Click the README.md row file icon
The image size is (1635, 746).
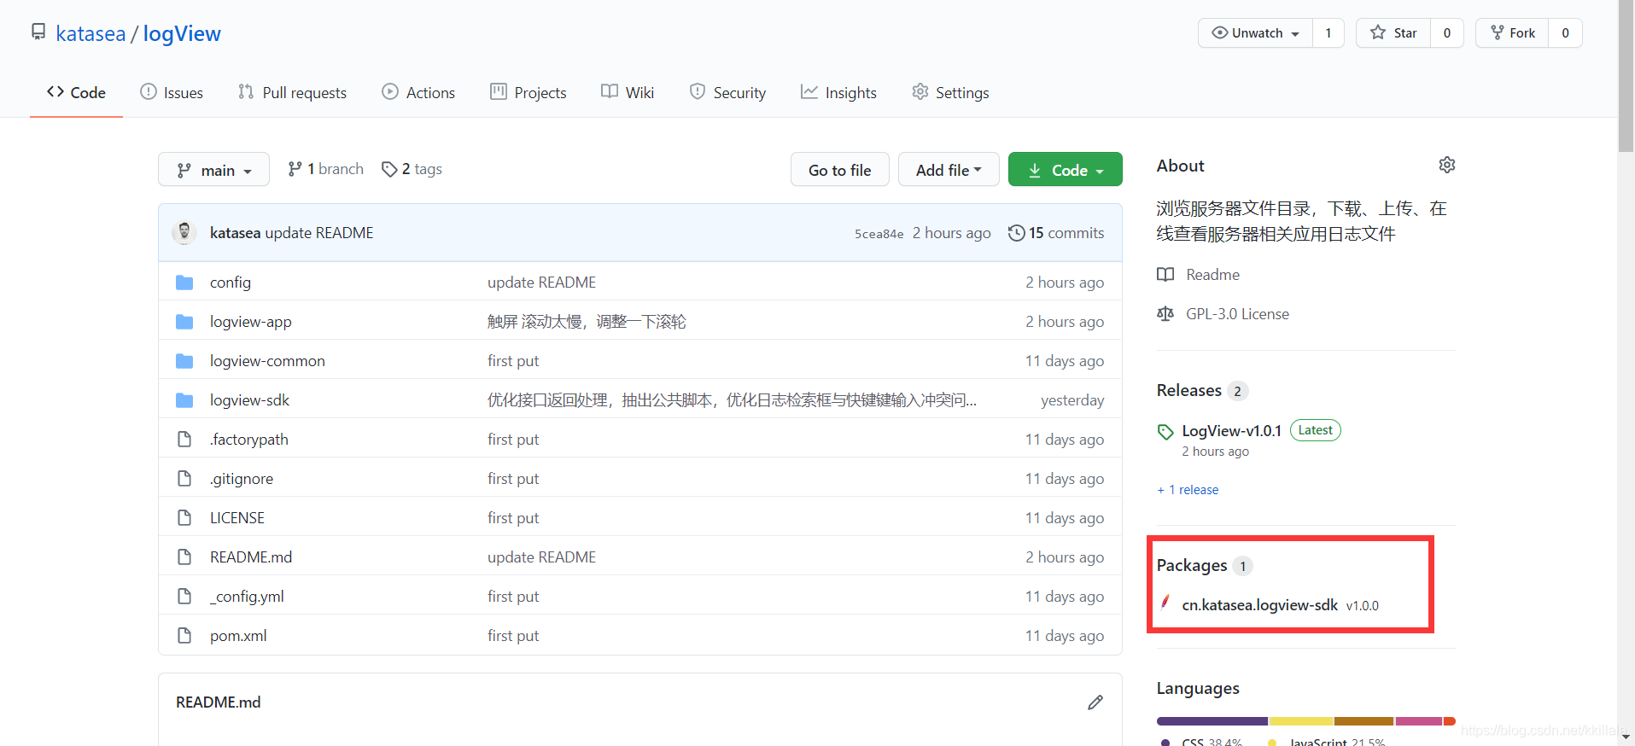point(184,557)
